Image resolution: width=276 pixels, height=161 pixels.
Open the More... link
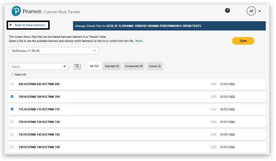click(x=140, y=41)
